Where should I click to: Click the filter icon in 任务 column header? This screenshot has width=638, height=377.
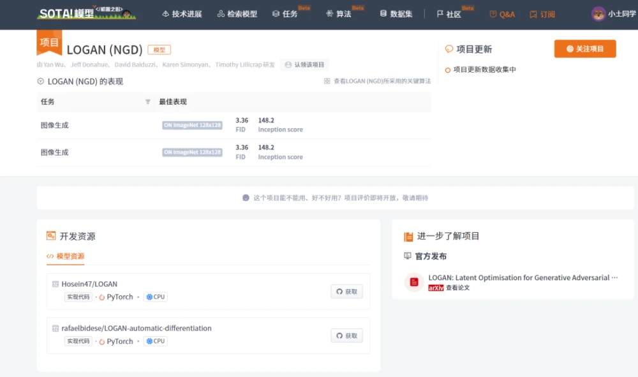(x=148, y=102)
